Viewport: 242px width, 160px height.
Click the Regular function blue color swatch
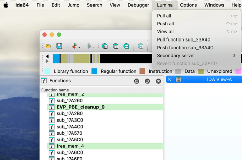coord(94,71)
